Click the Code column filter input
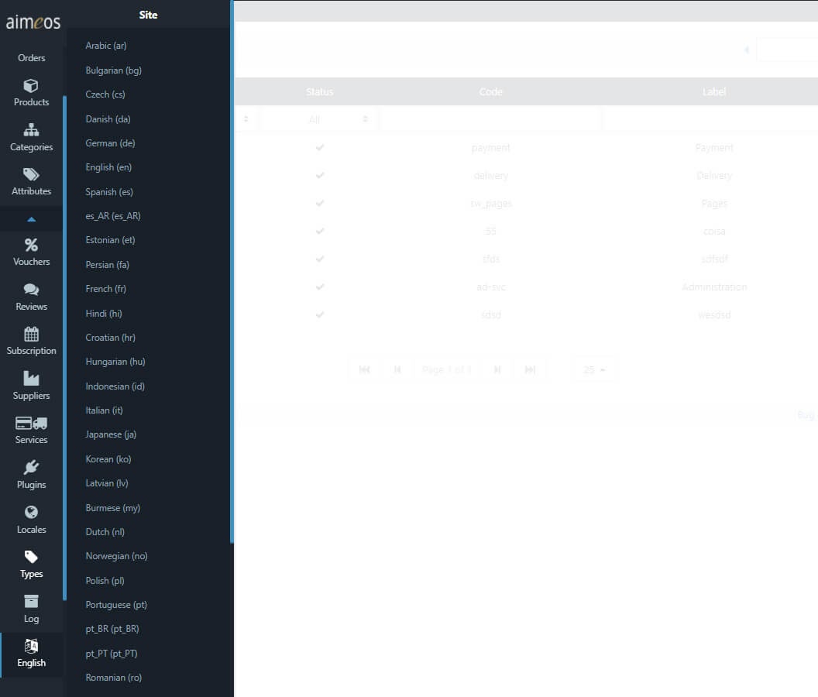The width and height of the screenshot is (818, 697). coord(490,118)
